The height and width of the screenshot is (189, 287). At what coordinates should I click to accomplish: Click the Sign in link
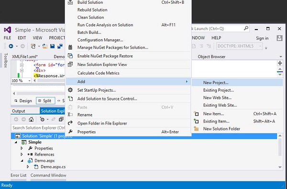(262, 38)
